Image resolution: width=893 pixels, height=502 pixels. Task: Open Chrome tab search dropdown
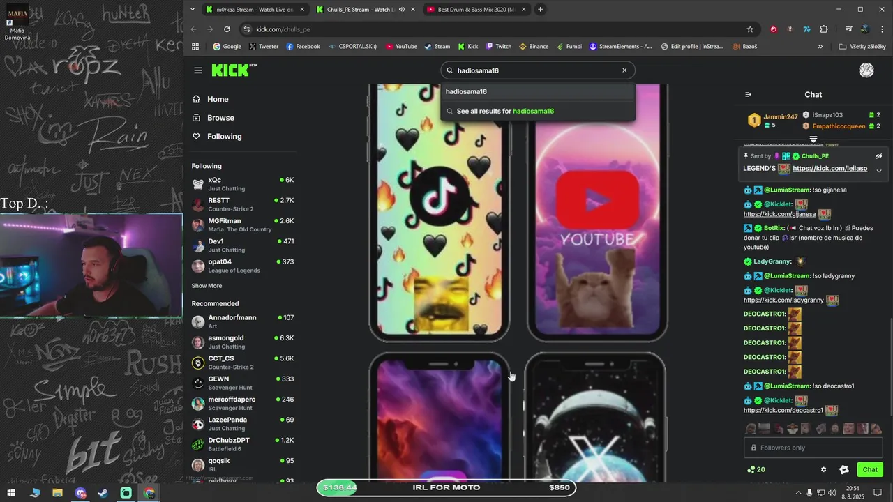(193, 10)
